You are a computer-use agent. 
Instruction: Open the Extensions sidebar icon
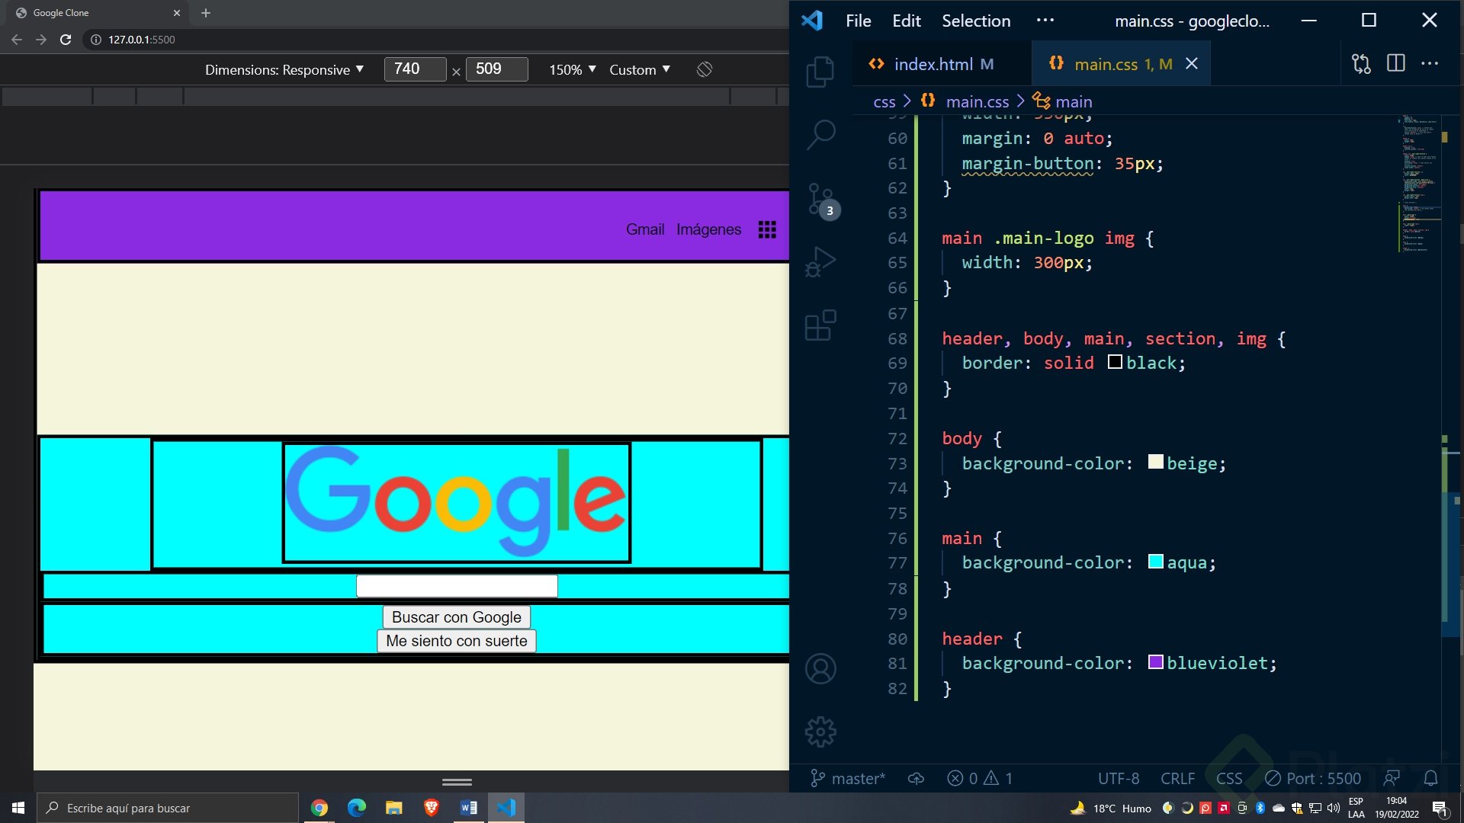pos(820,325)
